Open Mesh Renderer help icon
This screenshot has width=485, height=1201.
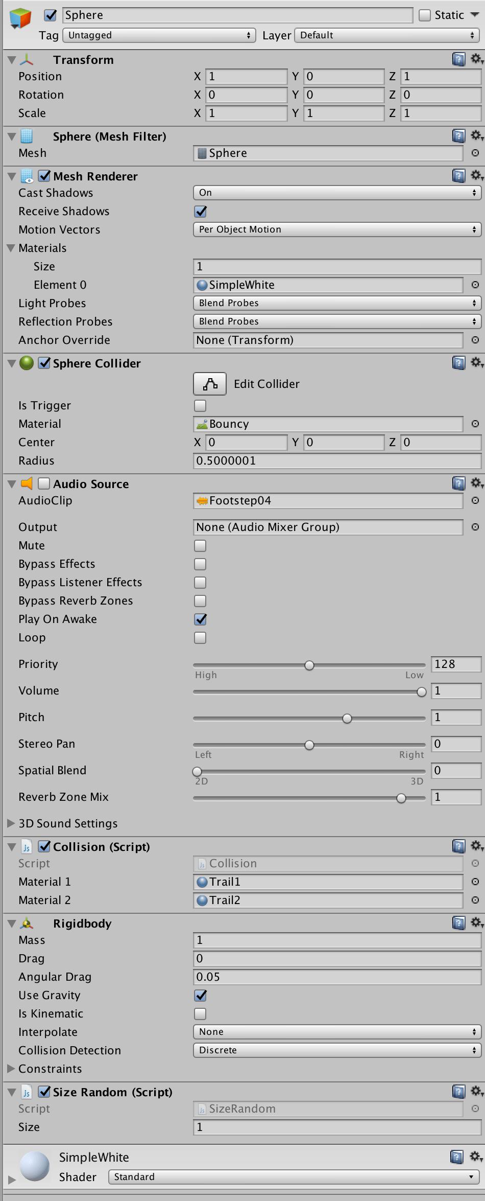coord(458,176)
